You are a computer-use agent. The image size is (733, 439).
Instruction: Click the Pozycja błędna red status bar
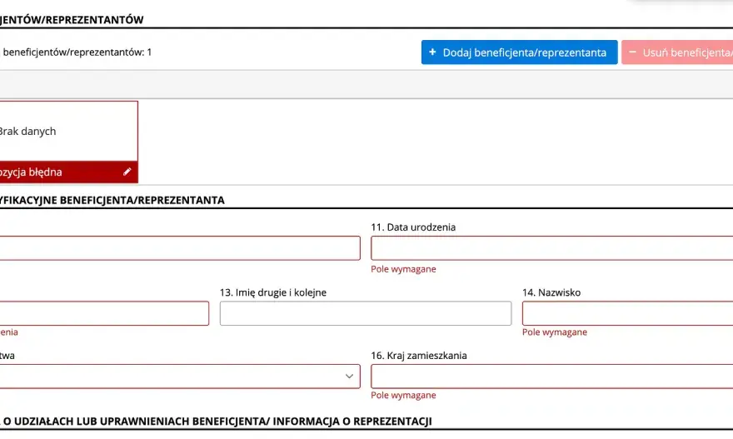click(68, 172)
